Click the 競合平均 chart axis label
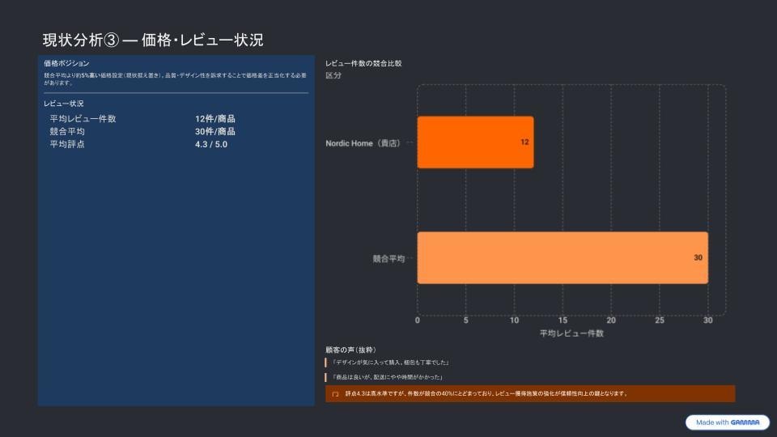Image resolution: width=777 pixels, height=437 pixels. 388,259
